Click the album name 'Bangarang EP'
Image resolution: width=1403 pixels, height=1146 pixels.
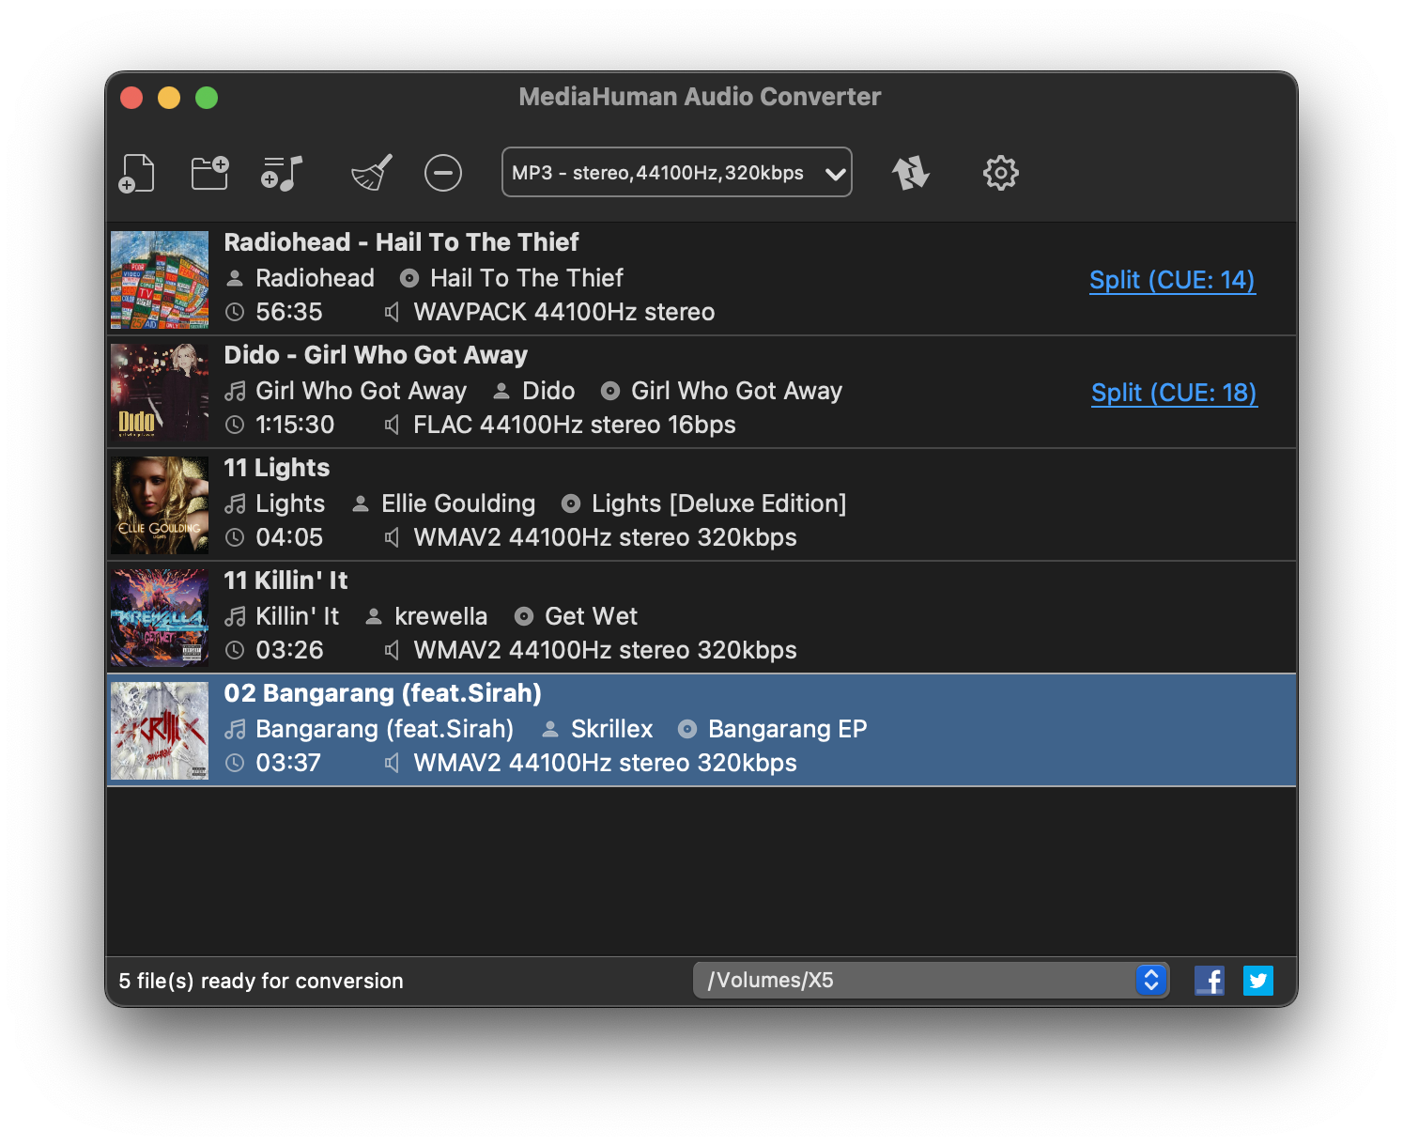point(787,729)
